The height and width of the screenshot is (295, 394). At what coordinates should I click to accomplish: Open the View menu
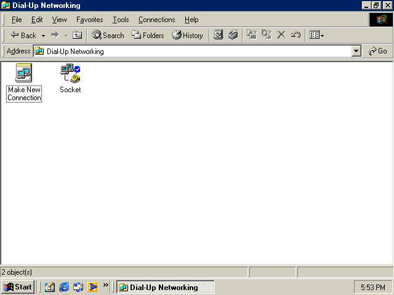[x=59, y=20]
